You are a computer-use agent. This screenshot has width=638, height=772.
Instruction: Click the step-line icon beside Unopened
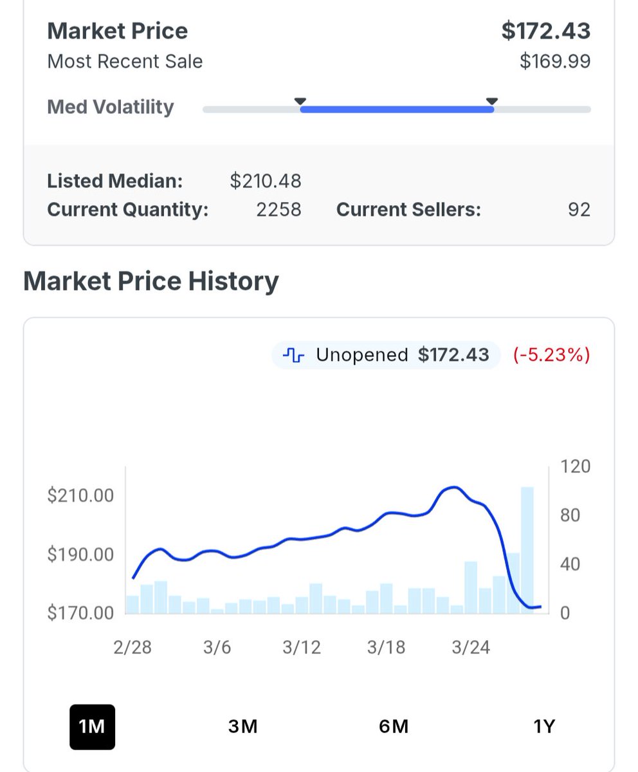pyautogui.click(x=293, y=355)
